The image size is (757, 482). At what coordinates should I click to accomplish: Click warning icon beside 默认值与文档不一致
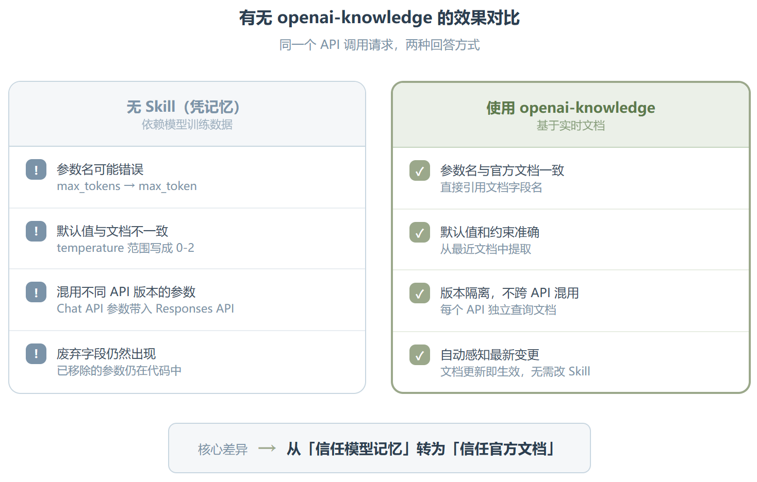tap(36, 231)
